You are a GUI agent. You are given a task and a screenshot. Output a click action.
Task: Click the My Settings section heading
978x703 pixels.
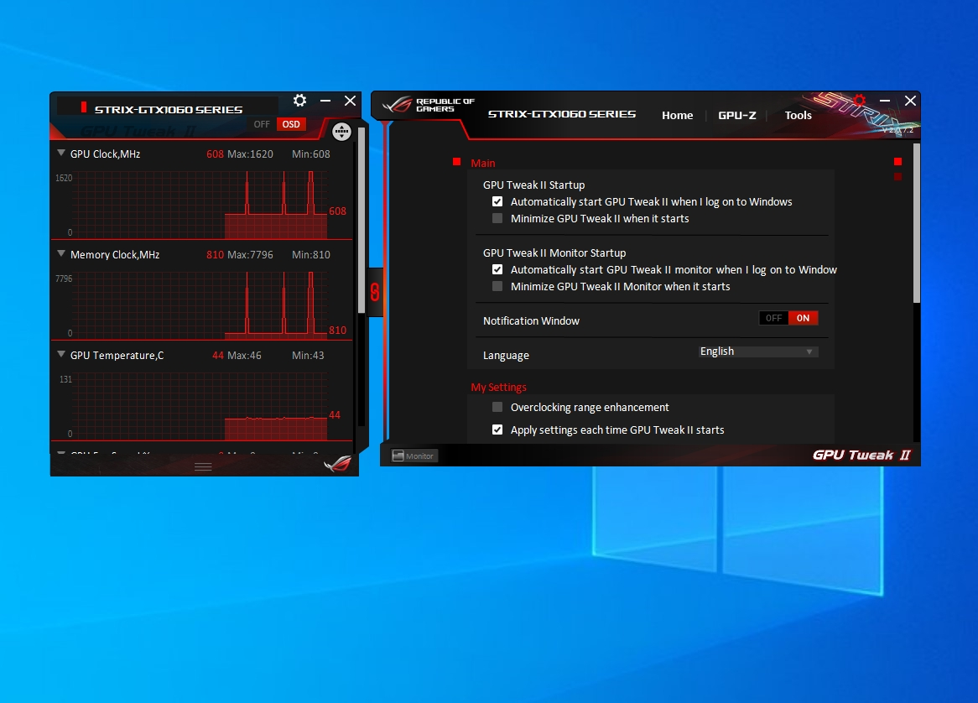[498, 388]
